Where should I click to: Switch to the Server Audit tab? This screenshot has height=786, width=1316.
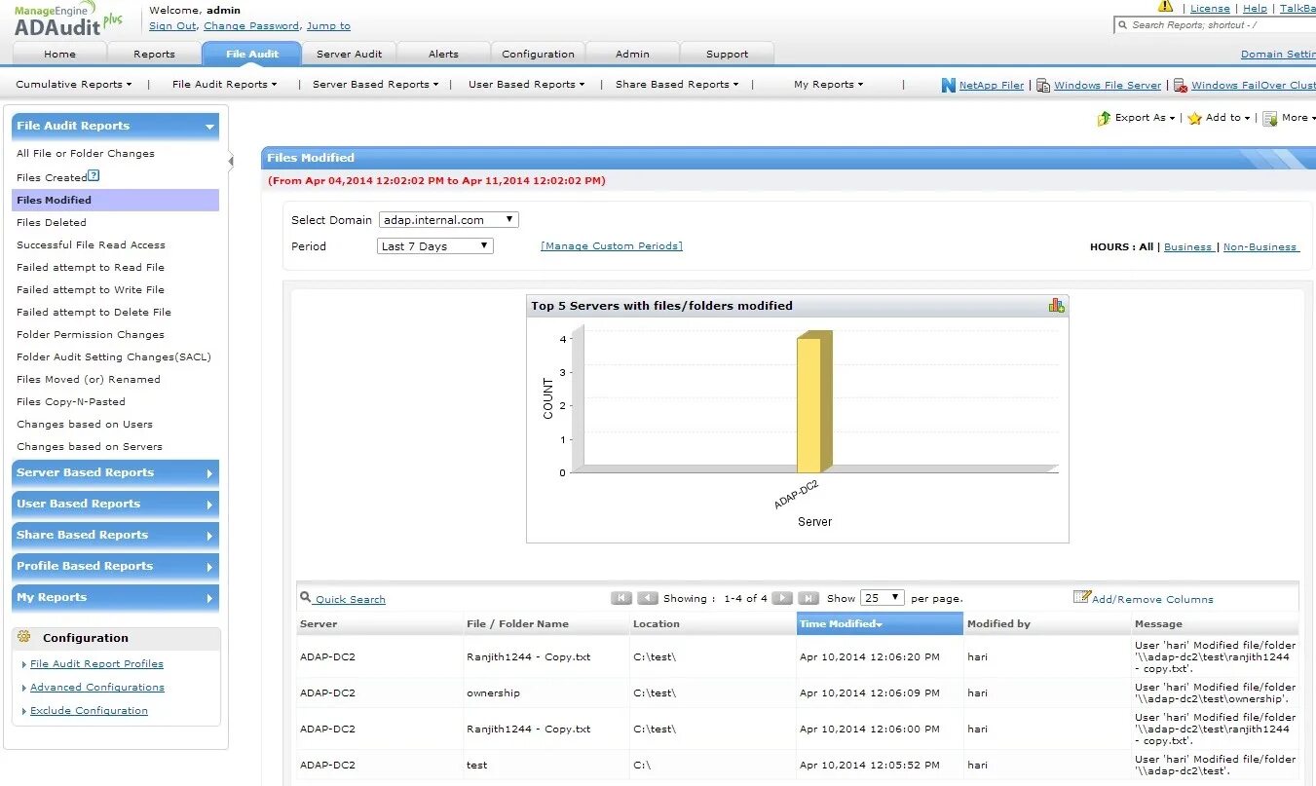point(349,54)
